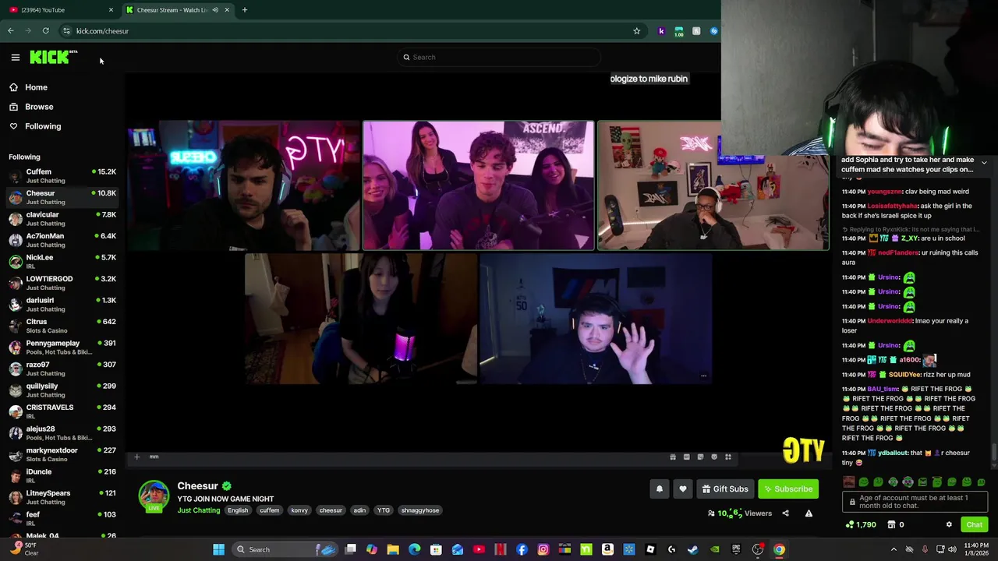Open SQUIDYee's profile from chat message
The image size is (998, 561).
[x=905, y=375]
